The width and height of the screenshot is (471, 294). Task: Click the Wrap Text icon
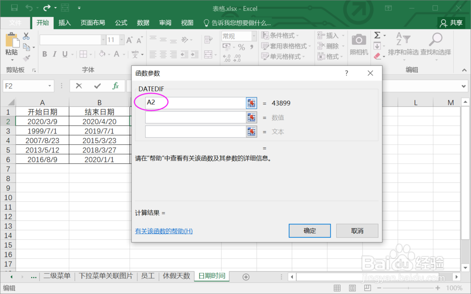pos(208,40)
